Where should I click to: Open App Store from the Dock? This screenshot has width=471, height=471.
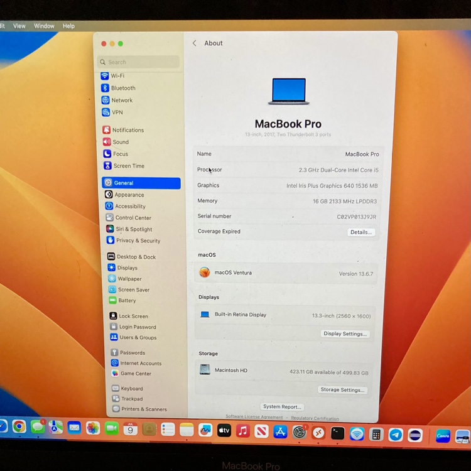coord(280,432)
